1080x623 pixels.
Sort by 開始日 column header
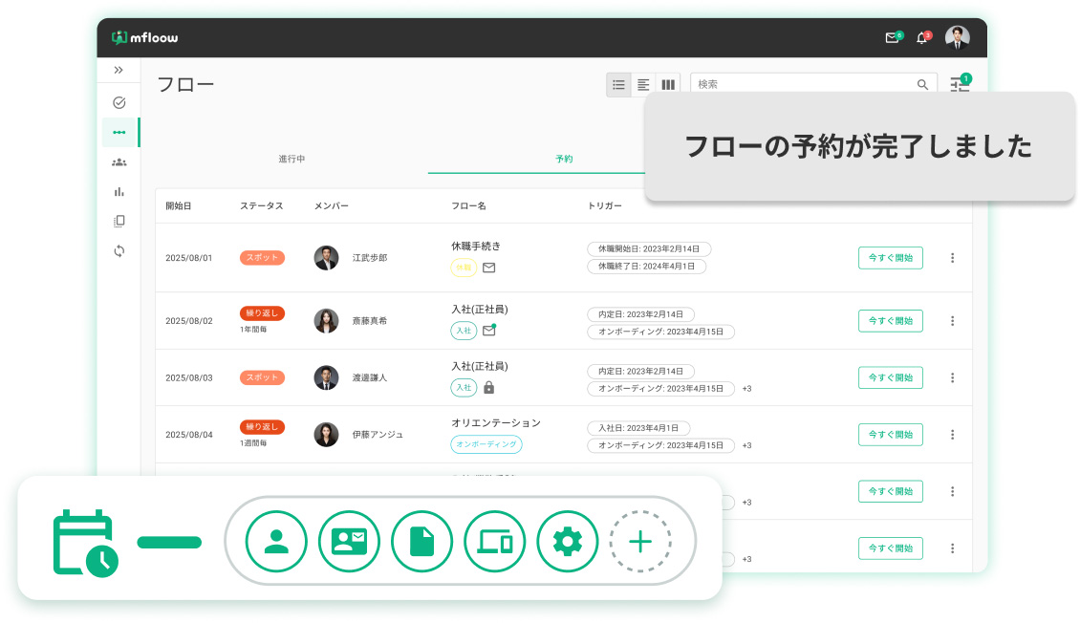tap(179, 205)
